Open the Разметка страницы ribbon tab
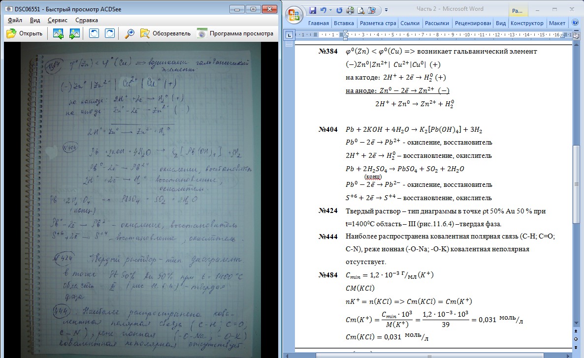 378,23
